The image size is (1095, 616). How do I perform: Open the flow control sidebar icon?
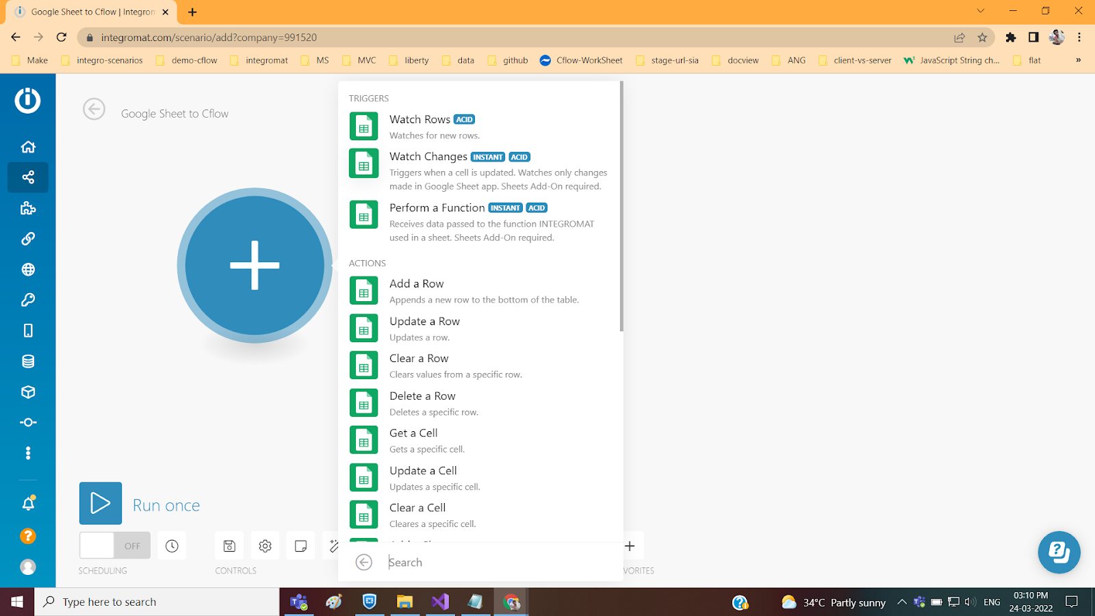pyautogui.click(x=28, y=422)
